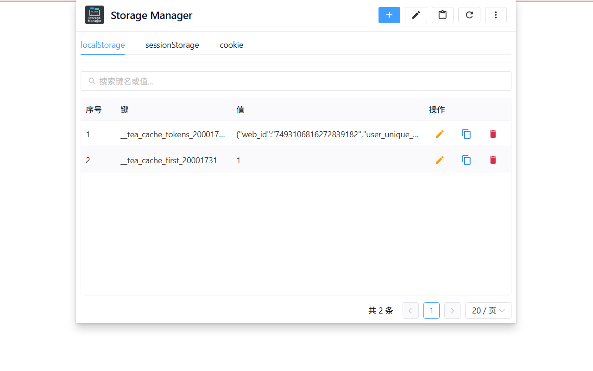Click the clipboard paste button in header
593x371 pixels.
pyautogui.click(x=442, y=15)
